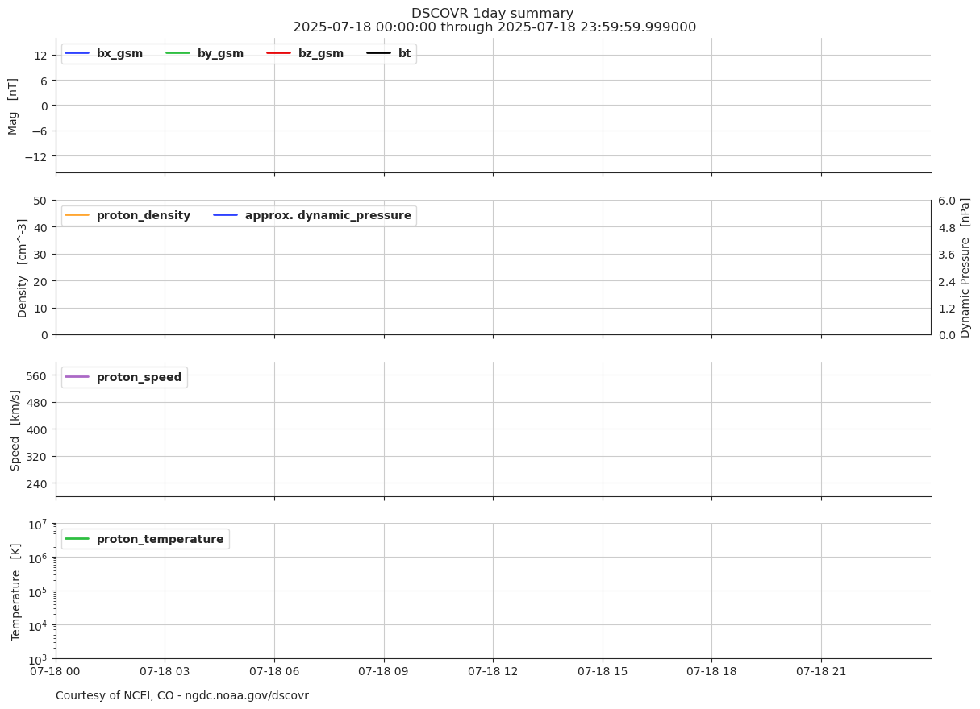Click the −12 Mag axis tick
The height and width of the screenshot is (709, 980).
[x=37, y=156]
